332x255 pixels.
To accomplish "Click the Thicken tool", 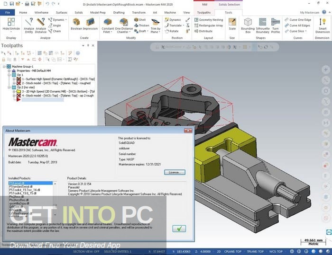I will [x=142, y=26].
